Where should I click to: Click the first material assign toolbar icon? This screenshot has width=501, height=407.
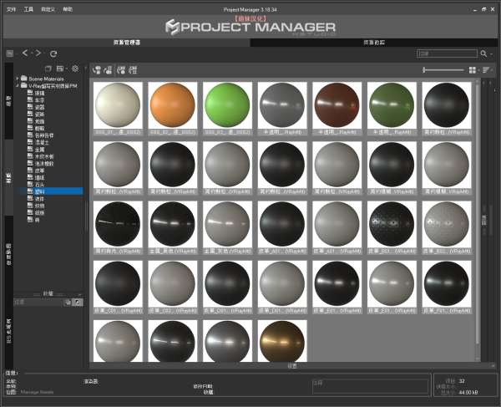tap(97, 70)
